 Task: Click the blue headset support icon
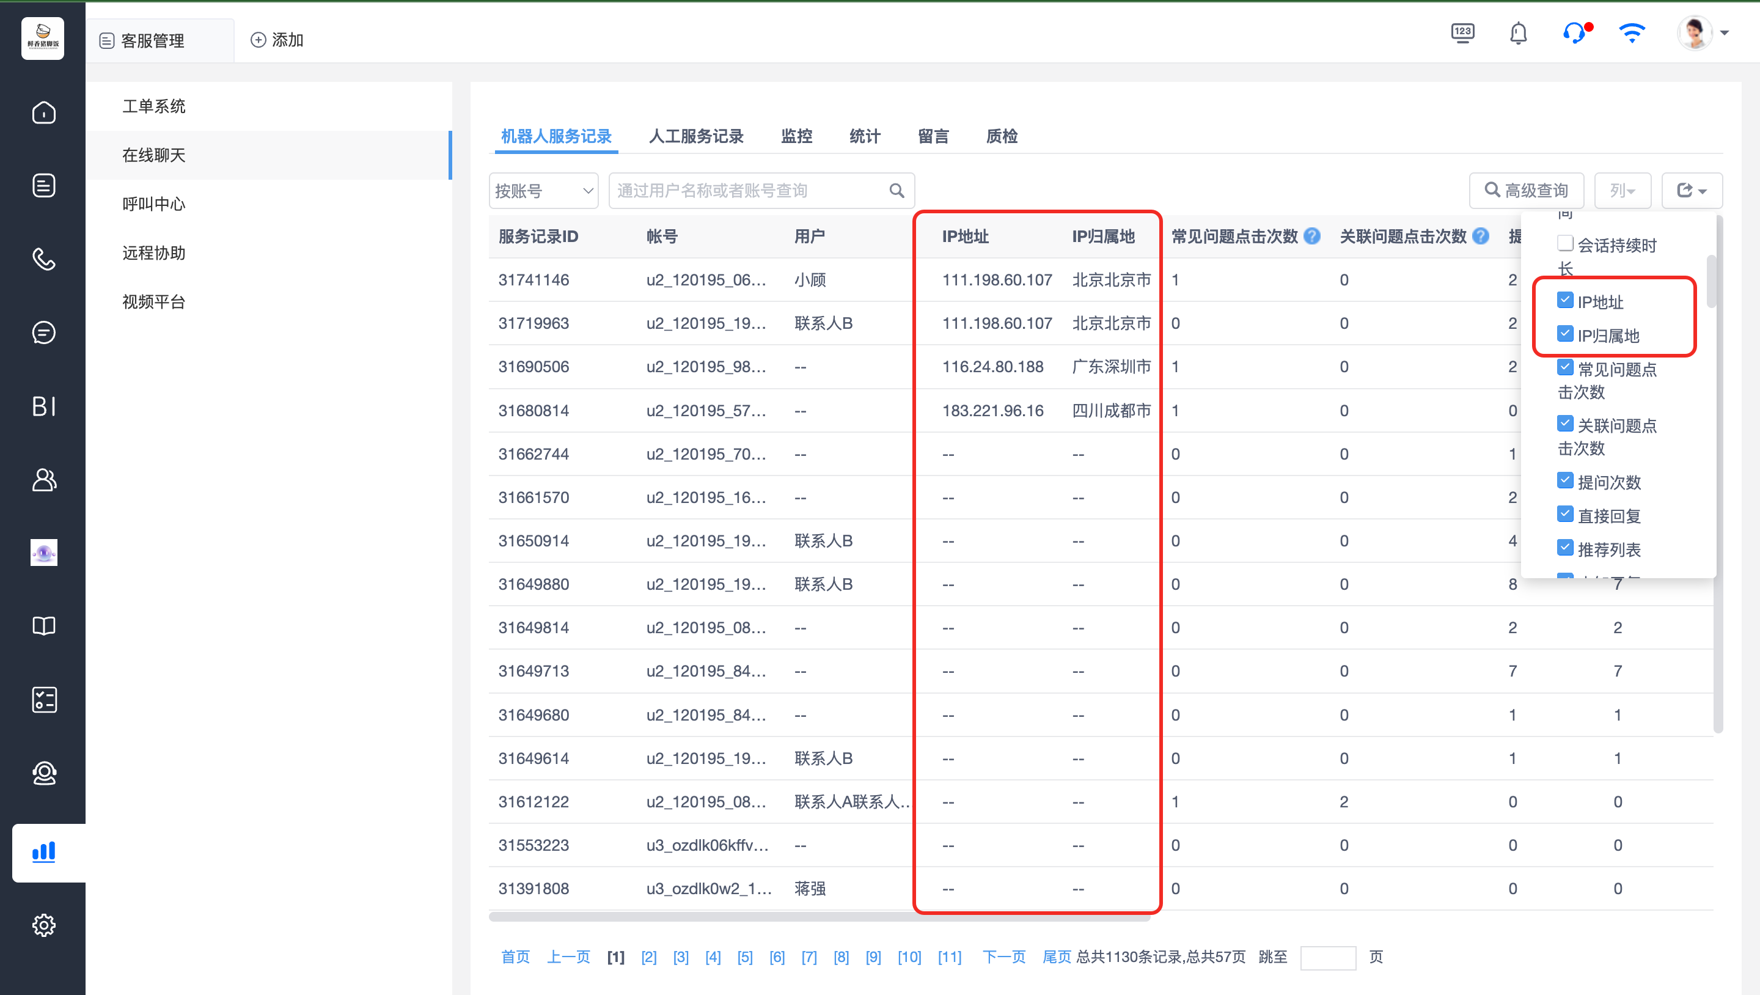tap(1574, 33)
